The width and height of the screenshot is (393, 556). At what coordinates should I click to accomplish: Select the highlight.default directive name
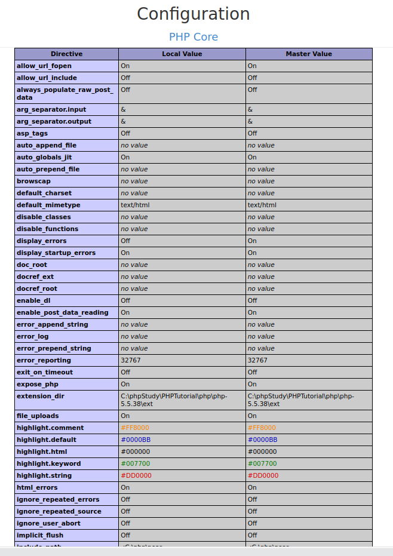pyautogui.click(x=47, y=440)
